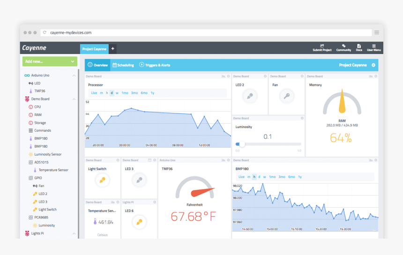
Task: Toggle the LED 3 button
Action: pyautogui.click(x=139, y=180)
